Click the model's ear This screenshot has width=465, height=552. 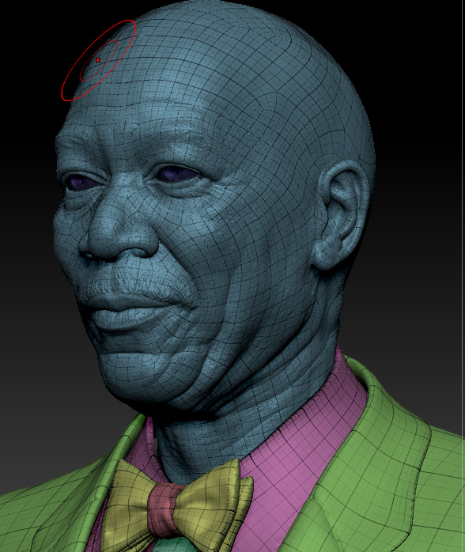(340, 214)
